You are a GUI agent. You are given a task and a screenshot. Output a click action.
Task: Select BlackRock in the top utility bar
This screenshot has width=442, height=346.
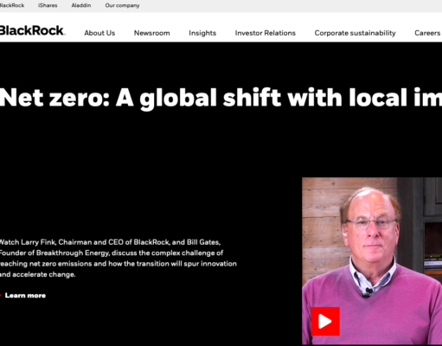click(12, 5)
